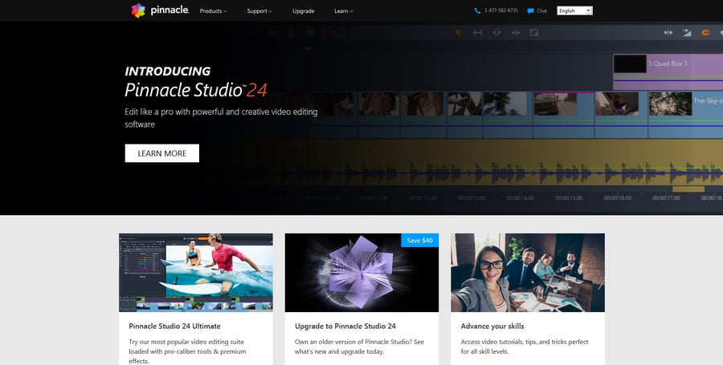
Task: Click the Access video tutorials description
Action: click(x=525, y=347)
